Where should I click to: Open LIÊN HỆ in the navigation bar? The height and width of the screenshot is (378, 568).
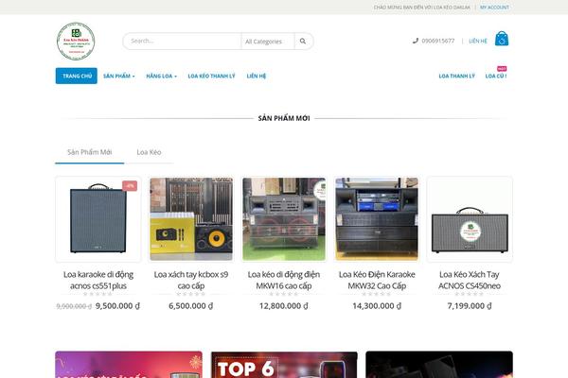tap(257, 76)
